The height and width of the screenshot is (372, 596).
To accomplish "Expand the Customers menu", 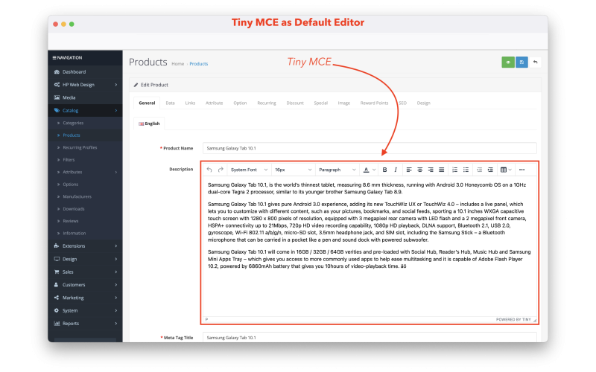I will [x=85, y=285].
